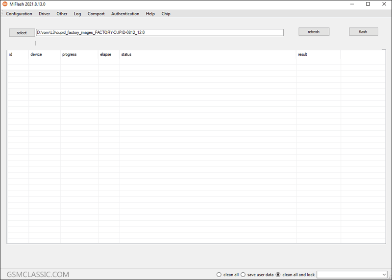Click the flash button

point(364,32)
